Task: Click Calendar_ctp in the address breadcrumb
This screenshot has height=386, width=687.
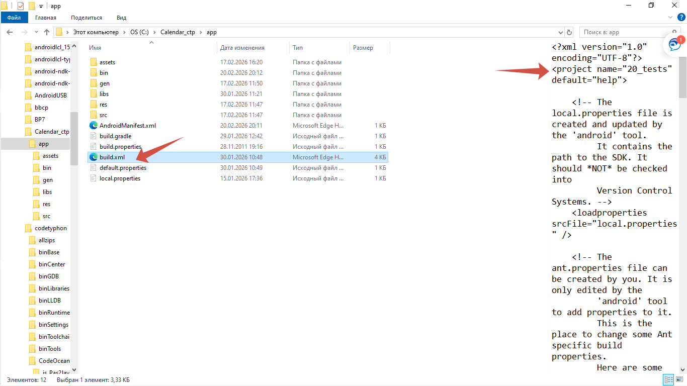Action: point(178,32)
